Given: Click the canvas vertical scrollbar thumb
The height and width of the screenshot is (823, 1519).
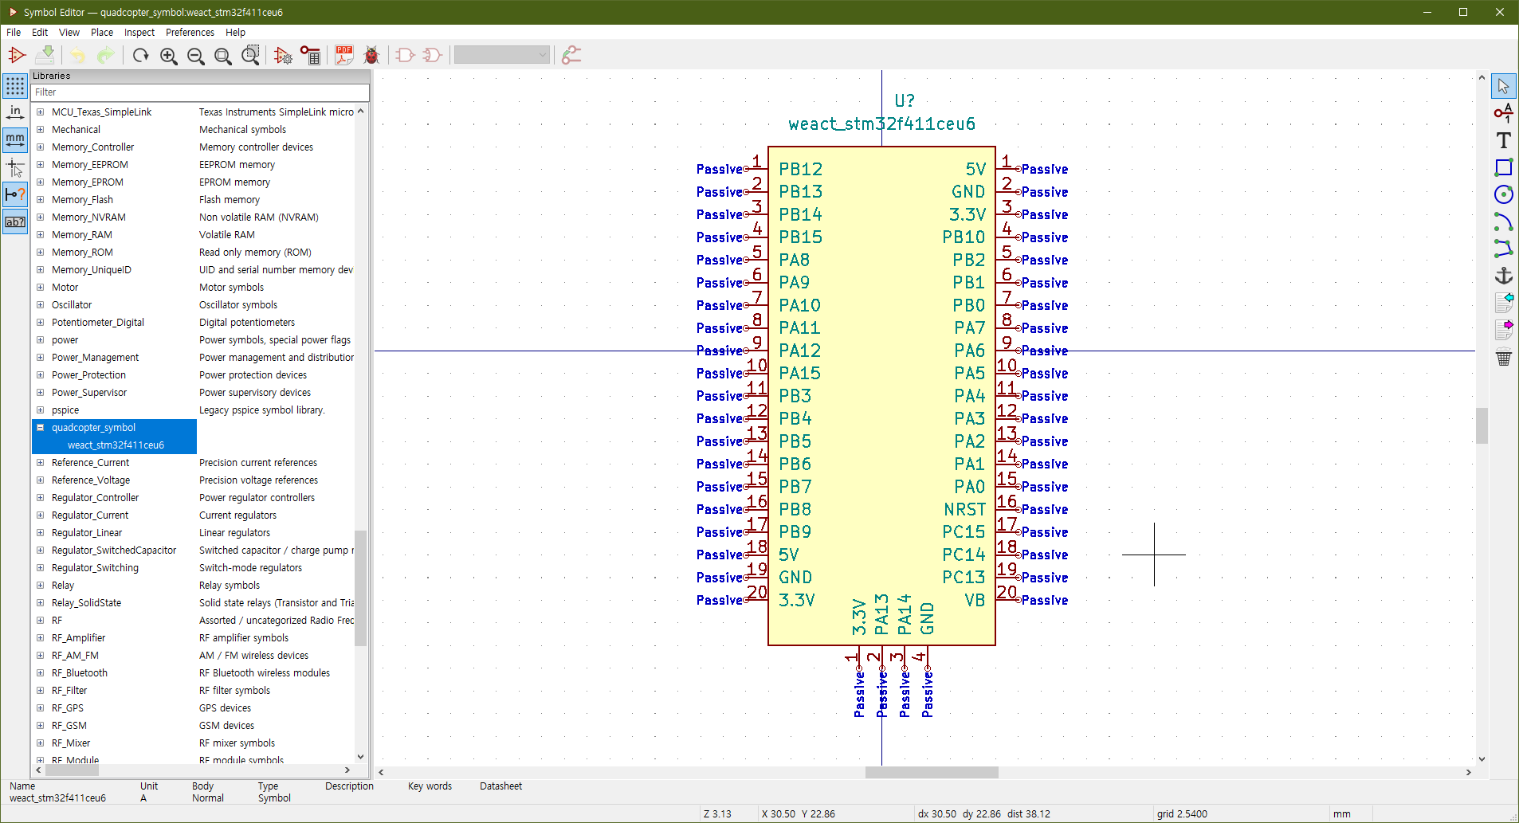Looking at the screenshot, I should pyautogui.click(x=1482, y=425).
